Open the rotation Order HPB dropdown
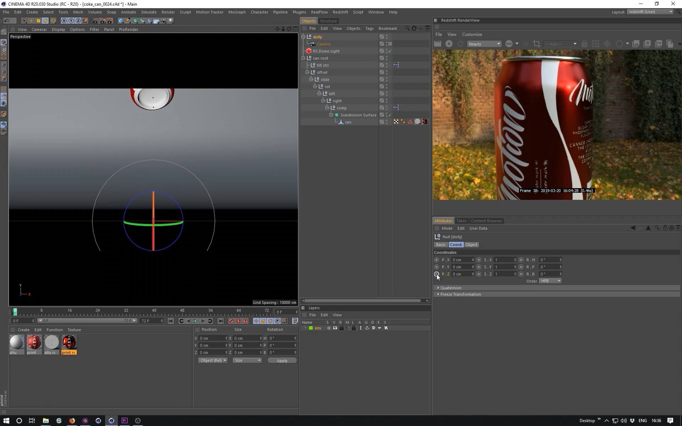Viewport: 682px width, 426px height. point(550,281)
